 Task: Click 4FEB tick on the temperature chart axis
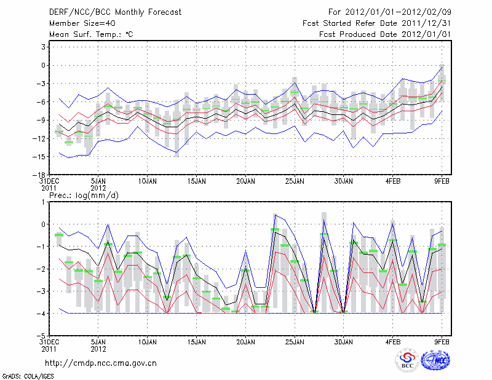[x=394, y=181]
